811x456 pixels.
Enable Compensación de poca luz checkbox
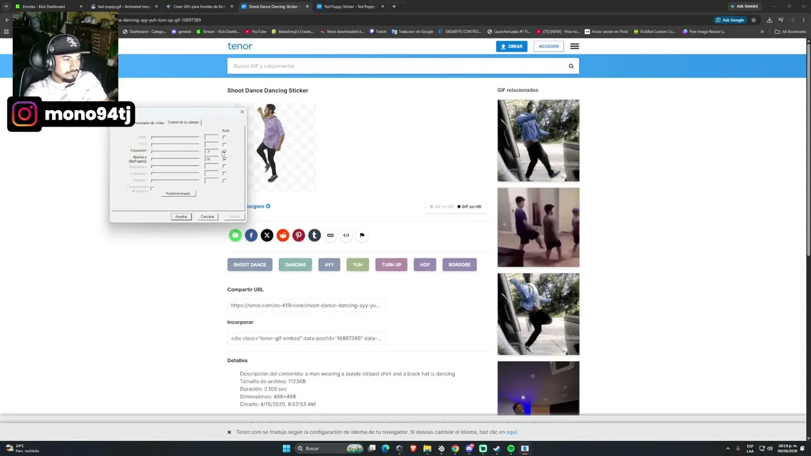pyautogui.click(x=152, y=188)
